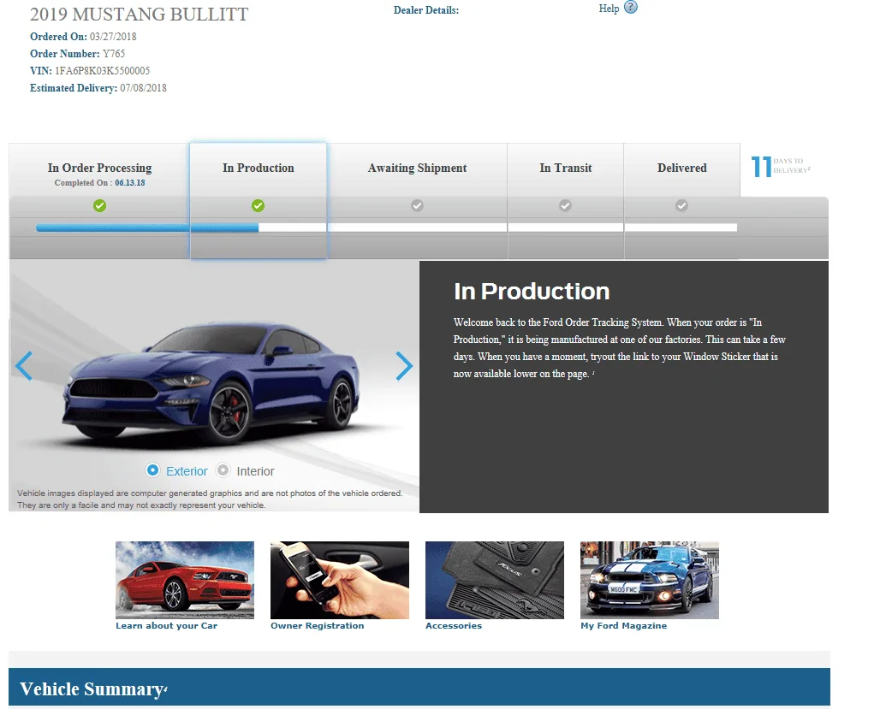This screenshot has width=886, height=709.
Task: Open the In Order Processing tab
Action: point(99,169)
